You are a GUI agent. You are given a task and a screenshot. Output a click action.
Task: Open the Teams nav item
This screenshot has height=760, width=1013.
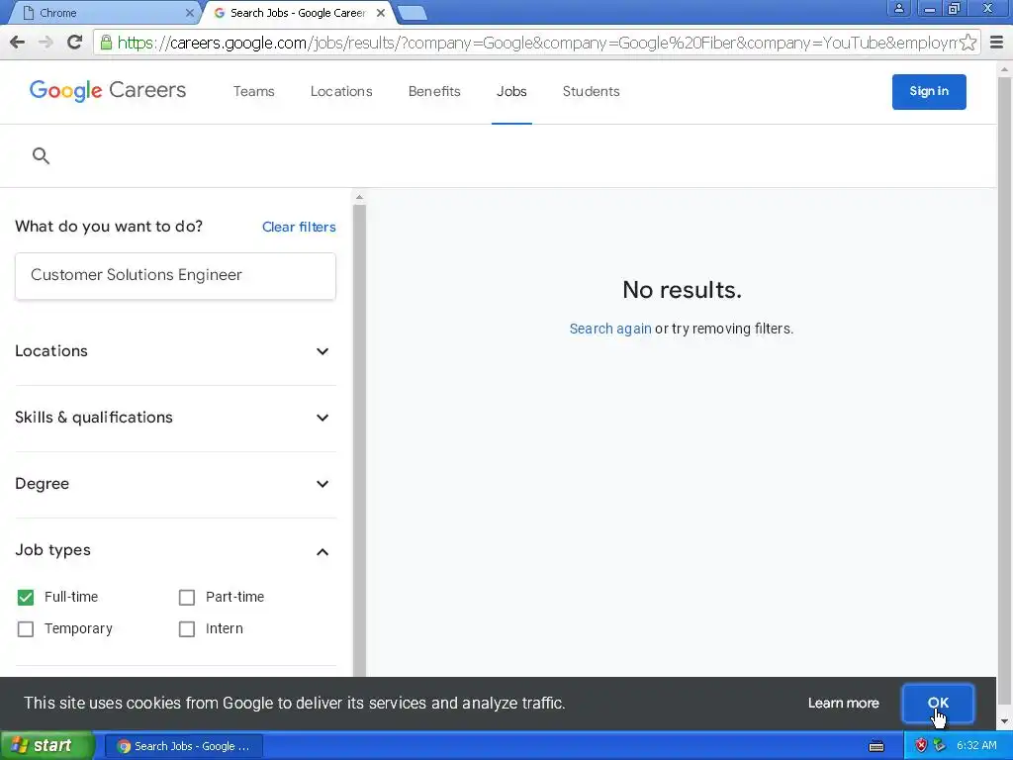click(x=254, y=91)
